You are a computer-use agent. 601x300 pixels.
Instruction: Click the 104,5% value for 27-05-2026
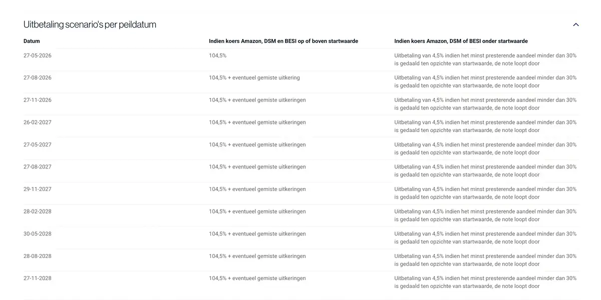click(x=218, y=55)
